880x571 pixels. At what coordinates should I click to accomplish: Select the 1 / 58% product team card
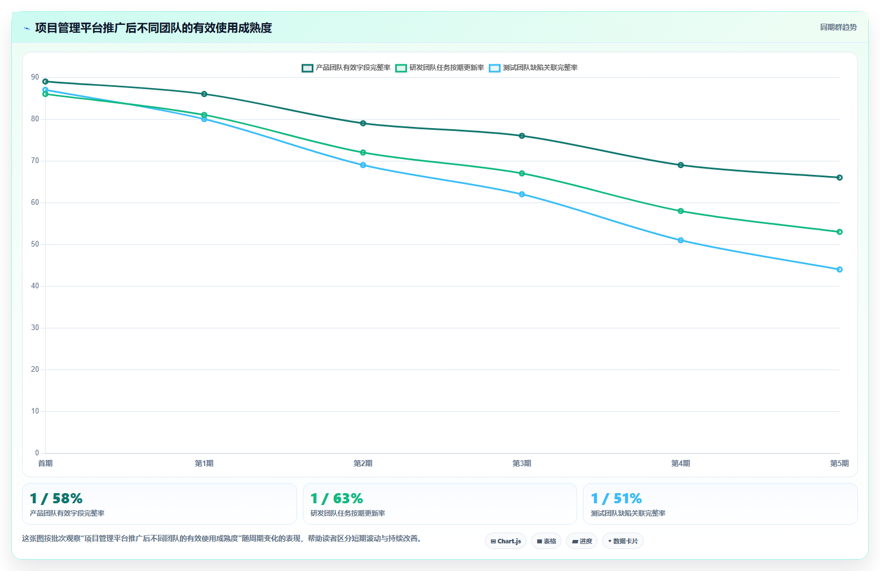coord(160,504)
